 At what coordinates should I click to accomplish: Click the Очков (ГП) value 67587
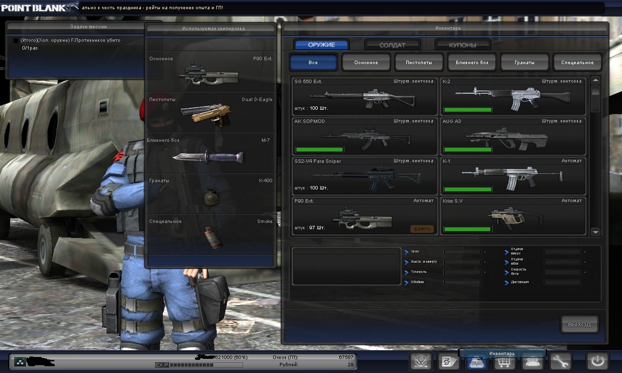point(346,357)
